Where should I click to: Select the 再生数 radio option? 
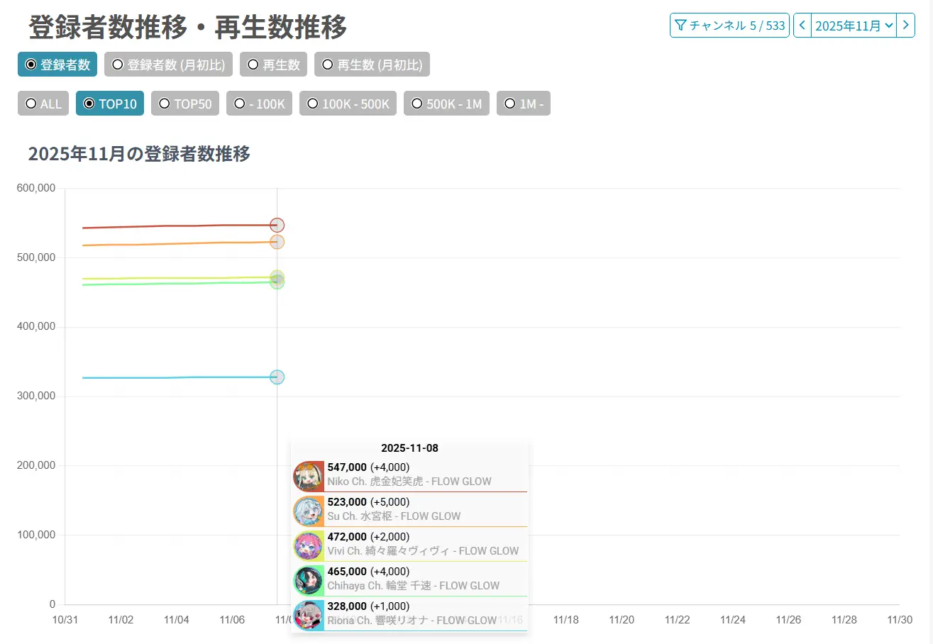[x=273, y=65]
